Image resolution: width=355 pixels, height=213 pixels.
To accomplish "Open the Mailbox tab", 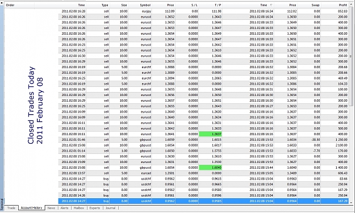I will tap(79, 208).
